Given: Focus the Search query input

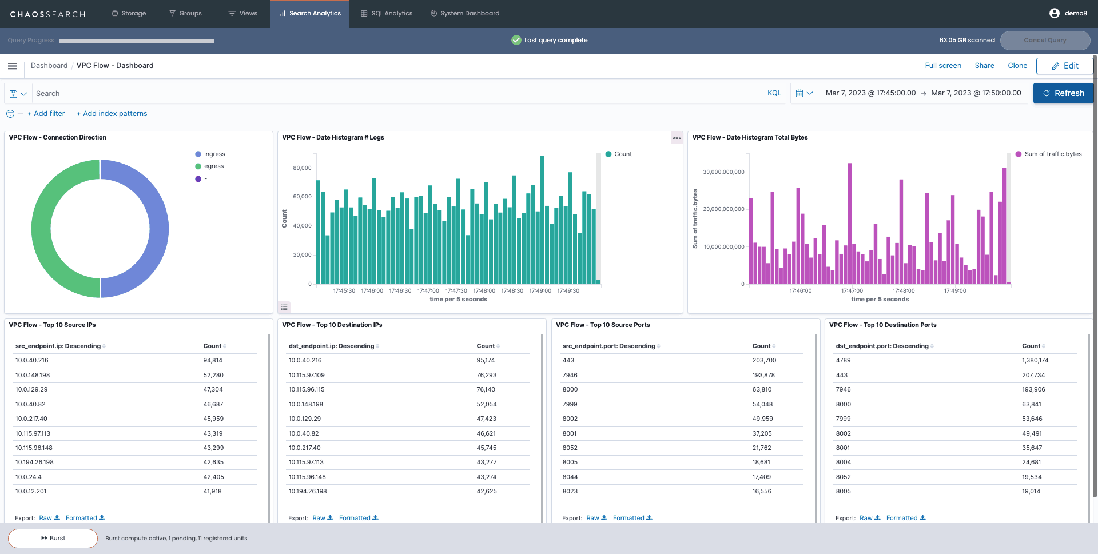Looking at the screenshot, I should click(x=397, y=94).
